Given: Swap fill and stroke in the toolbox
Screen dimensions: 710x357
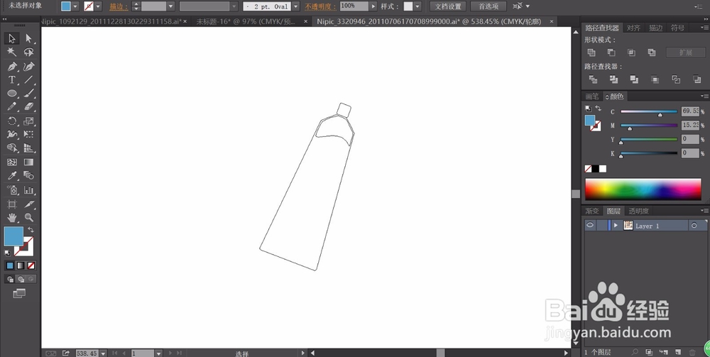Looking at the screenshot, I should point(31,230).
